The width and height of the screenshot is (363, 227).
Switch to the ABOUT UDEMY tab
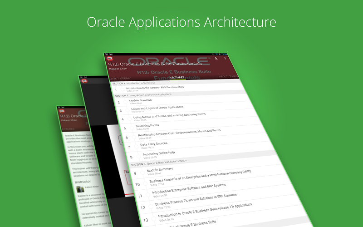coord(120,78)
